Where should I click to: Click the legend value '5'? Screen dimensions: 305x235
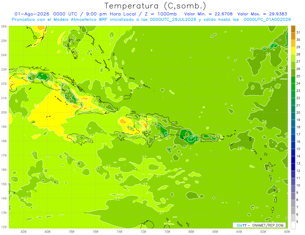point(297,222)
